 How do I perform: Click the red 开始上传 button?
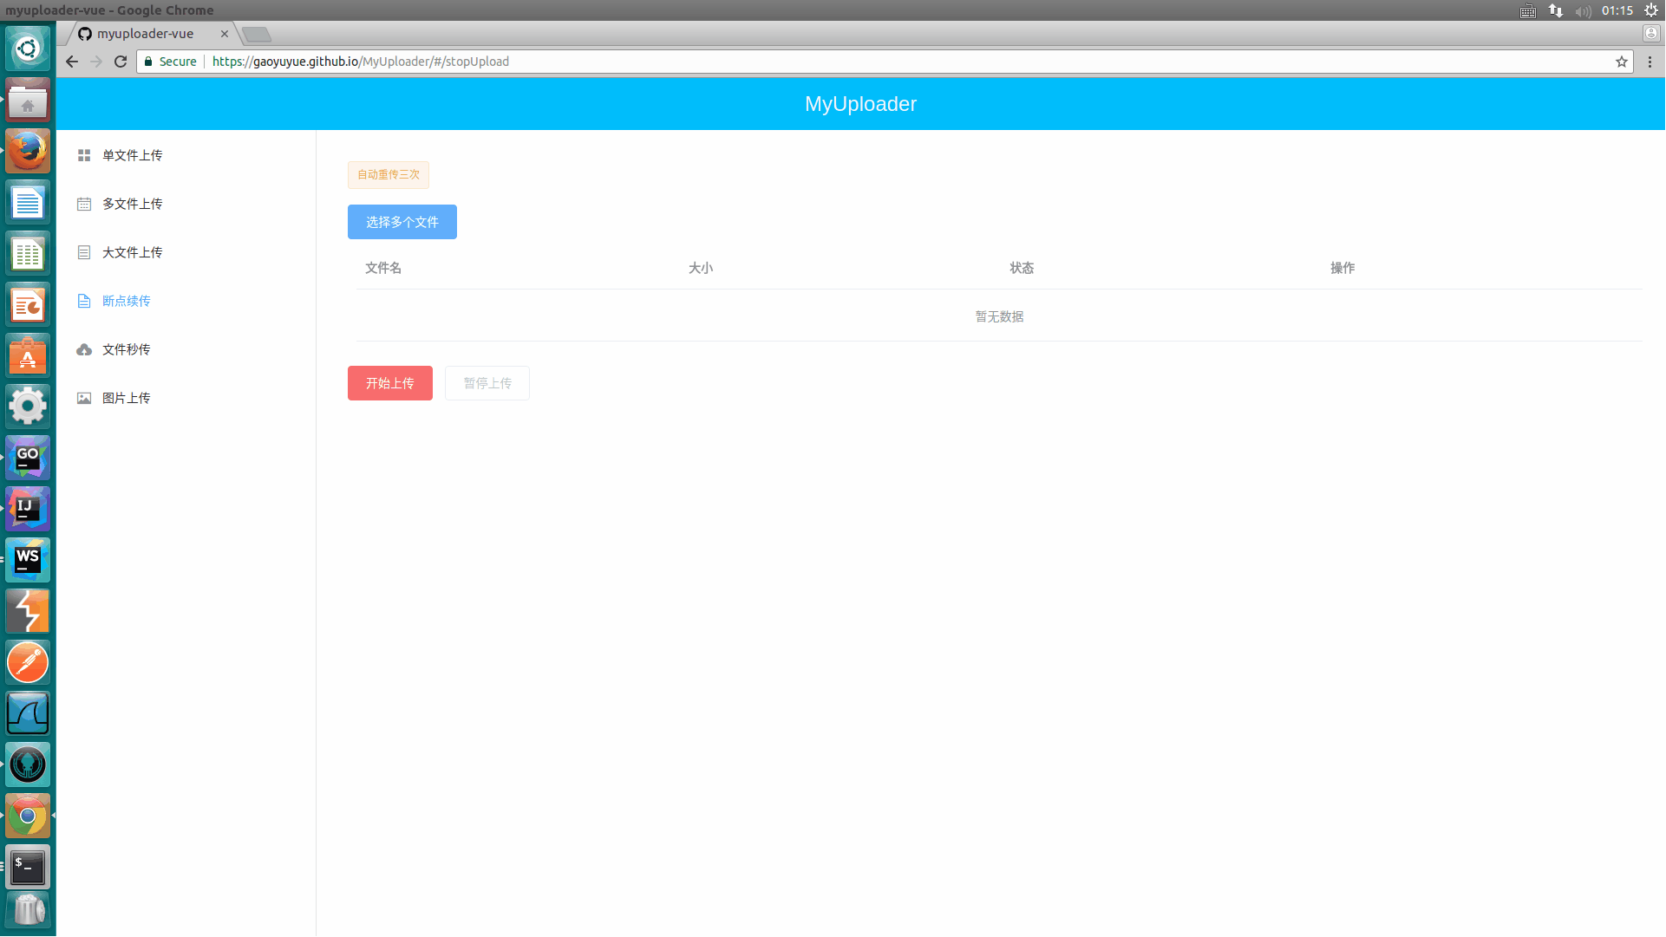click(389, 383)
